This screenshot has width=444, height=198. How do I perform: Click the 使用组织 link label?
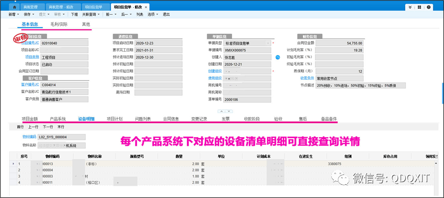coord(215,78)
